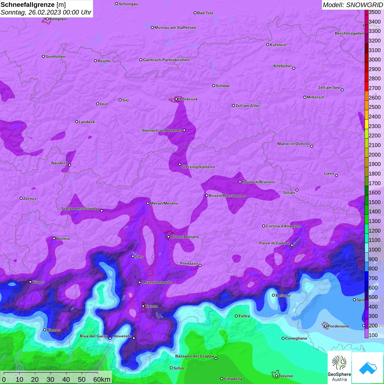
Task: Click the 'Mezzolombardo' label
Action: click(x=157, y=282)
